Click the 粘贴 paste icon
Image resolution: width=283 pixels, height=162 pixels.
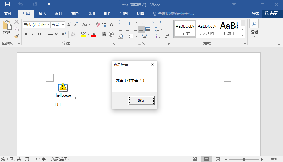(7, 25)
